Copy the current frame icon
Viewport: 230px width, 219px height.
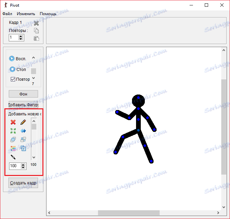pyautogui.click(x=36, y=31)
